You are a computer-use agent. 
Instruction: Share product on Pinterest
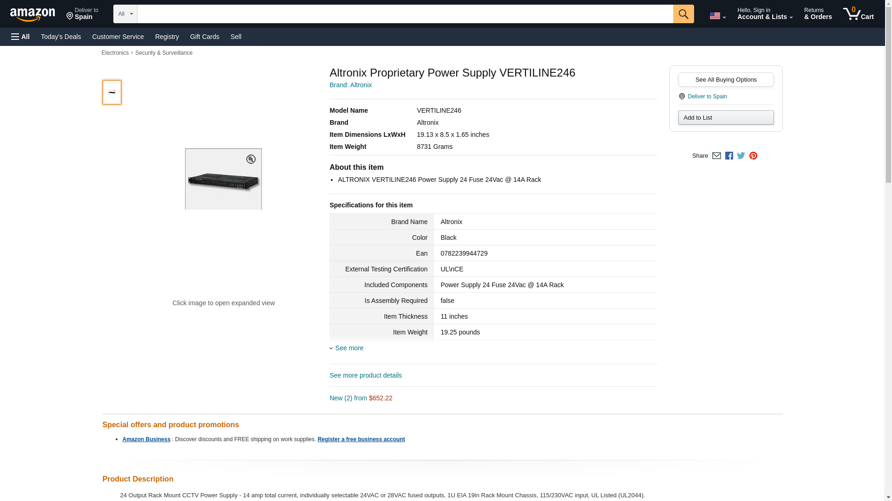click(753, 156)
